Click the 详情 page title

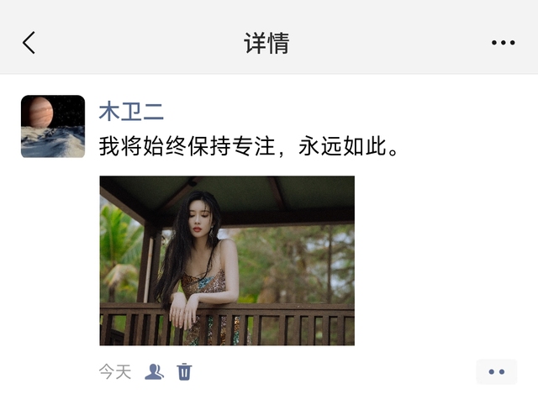tap(266, 43)
